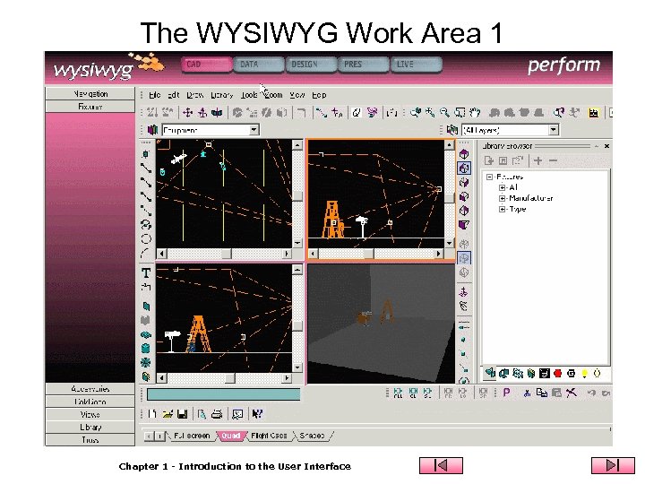
Task: Select the circle drawing tool
Action: click(146, 238)
